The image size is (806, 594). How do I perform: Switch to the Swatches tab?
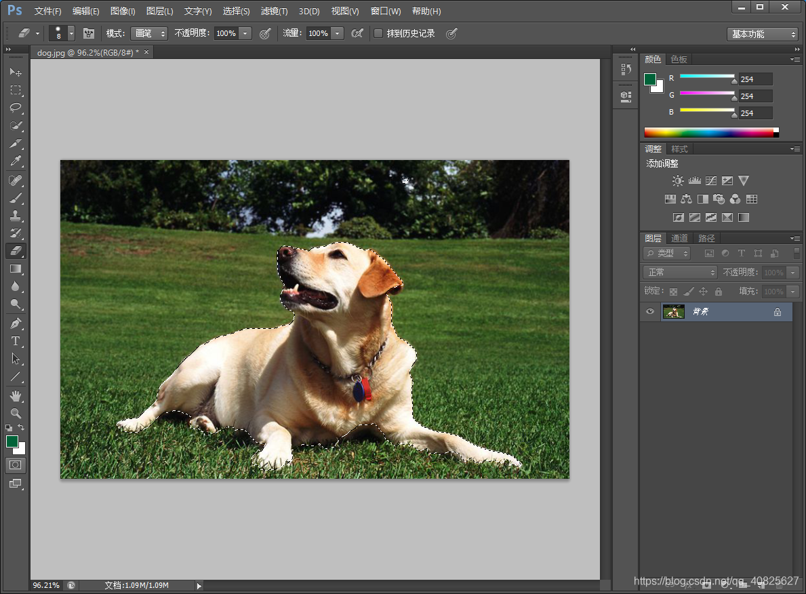679,59
